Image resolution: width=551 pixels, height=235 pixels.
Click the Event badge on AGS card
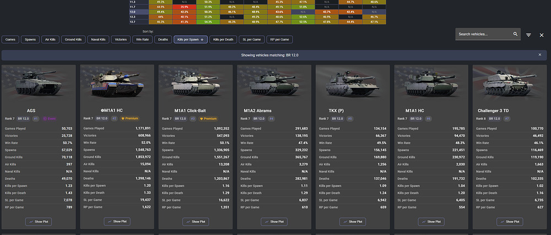49,119
